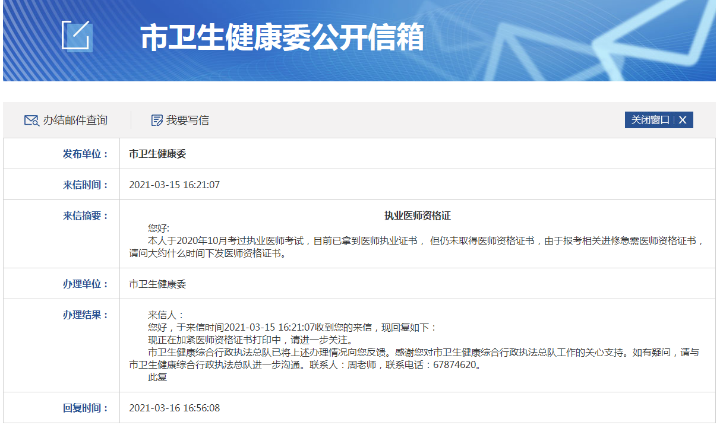This screenshot has width=723, height=425.
Task: Click the 来信时间 value 2021-03-15 16:21:07
Action: coord(174,185)
